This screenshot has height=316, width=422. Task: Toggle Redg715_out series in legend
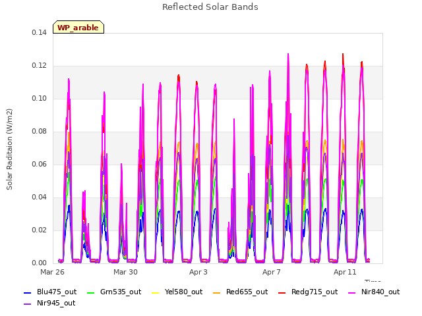(x=308, y=292)
